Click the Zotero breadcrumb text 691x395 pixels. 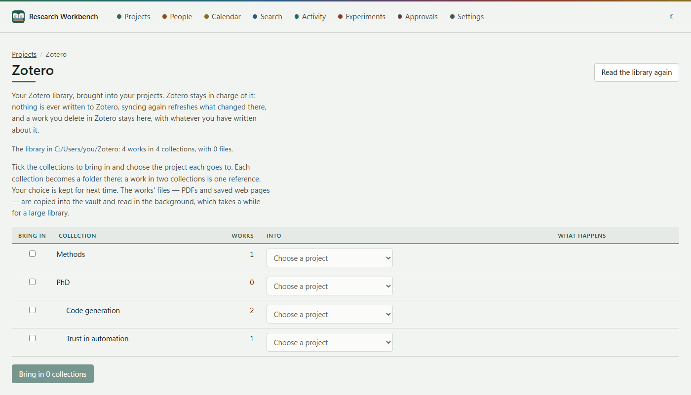[x=56, y=54]
